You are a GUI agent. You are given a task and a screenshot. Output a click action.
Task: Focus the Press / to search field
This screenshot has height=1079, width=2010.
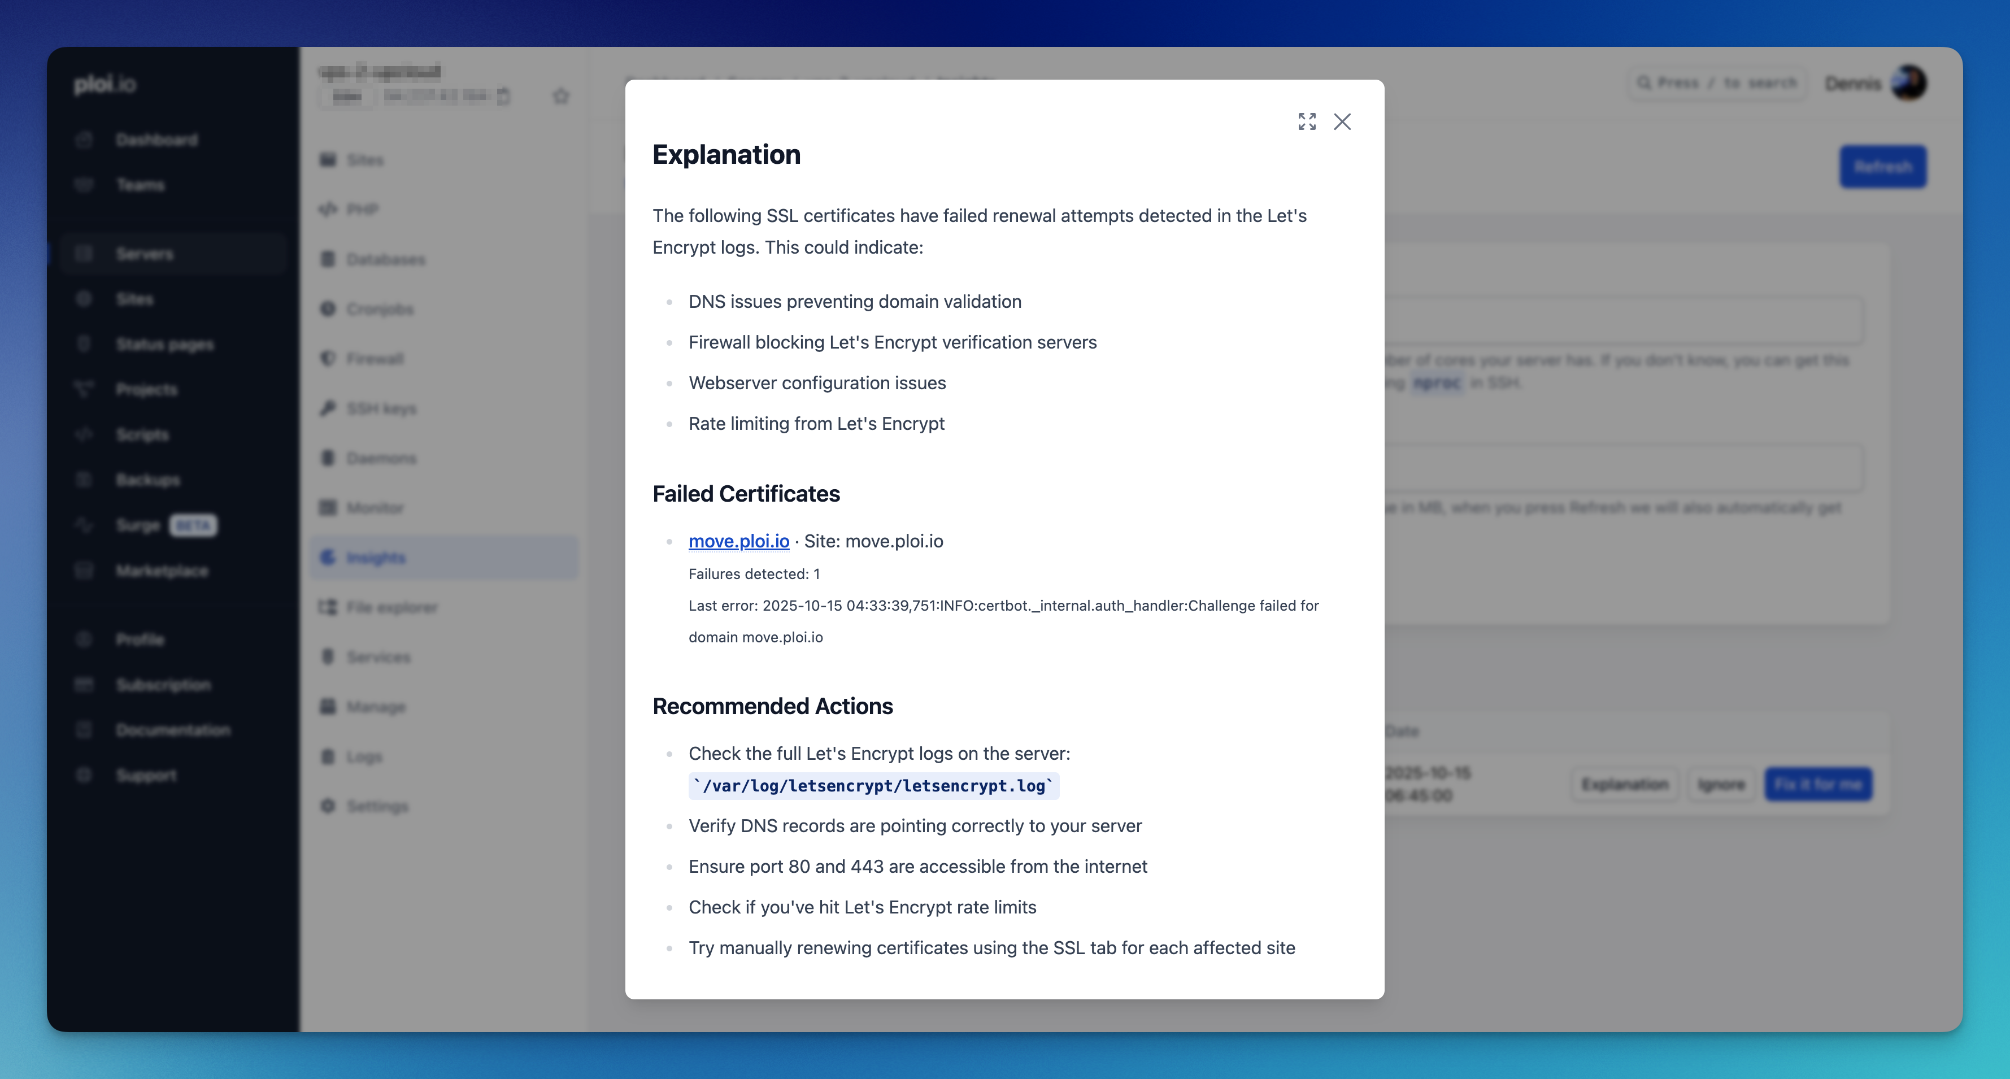point(1717,82)
